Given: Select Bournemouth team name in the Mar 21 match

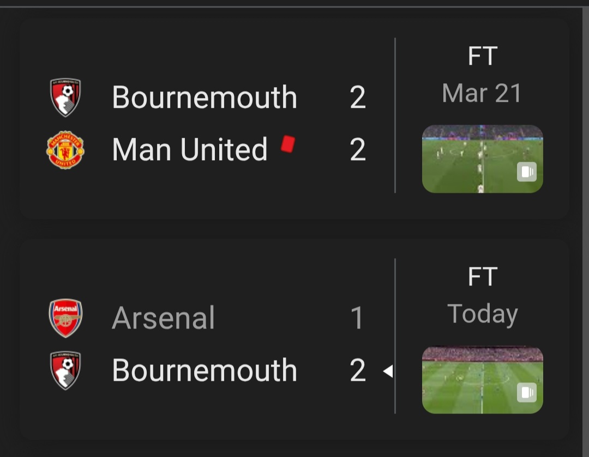Looking at the screenshot, I should tap(205, 98).
